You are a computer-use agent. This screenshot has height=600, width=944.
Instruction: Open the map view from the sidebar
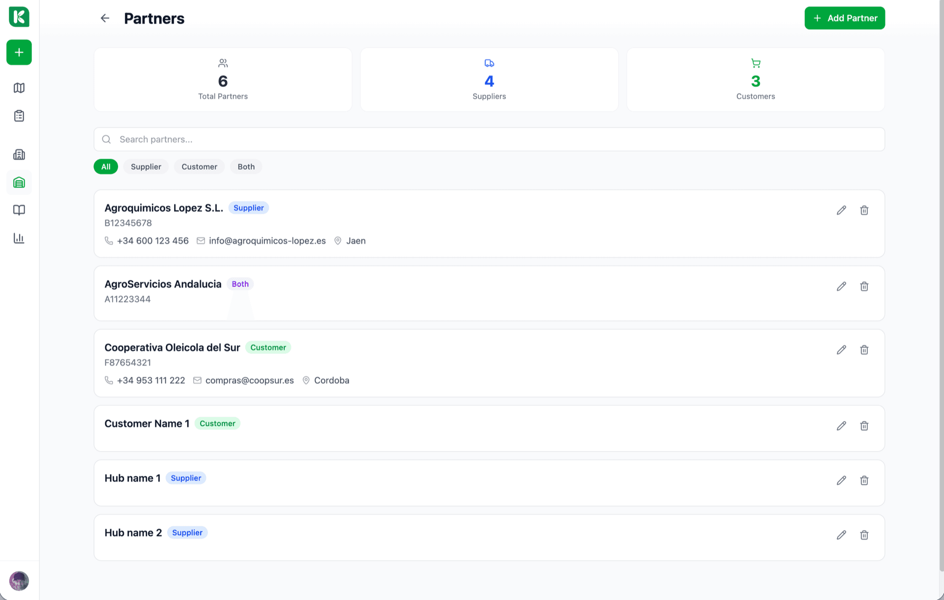pyautogui.click(x=19, y=88)
